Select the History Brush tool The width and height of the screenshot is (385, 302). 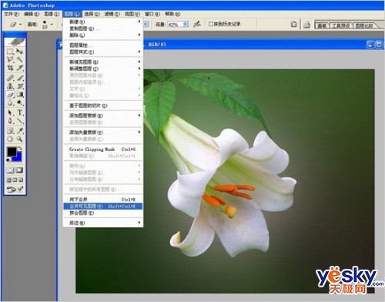(x=20, y=86)
